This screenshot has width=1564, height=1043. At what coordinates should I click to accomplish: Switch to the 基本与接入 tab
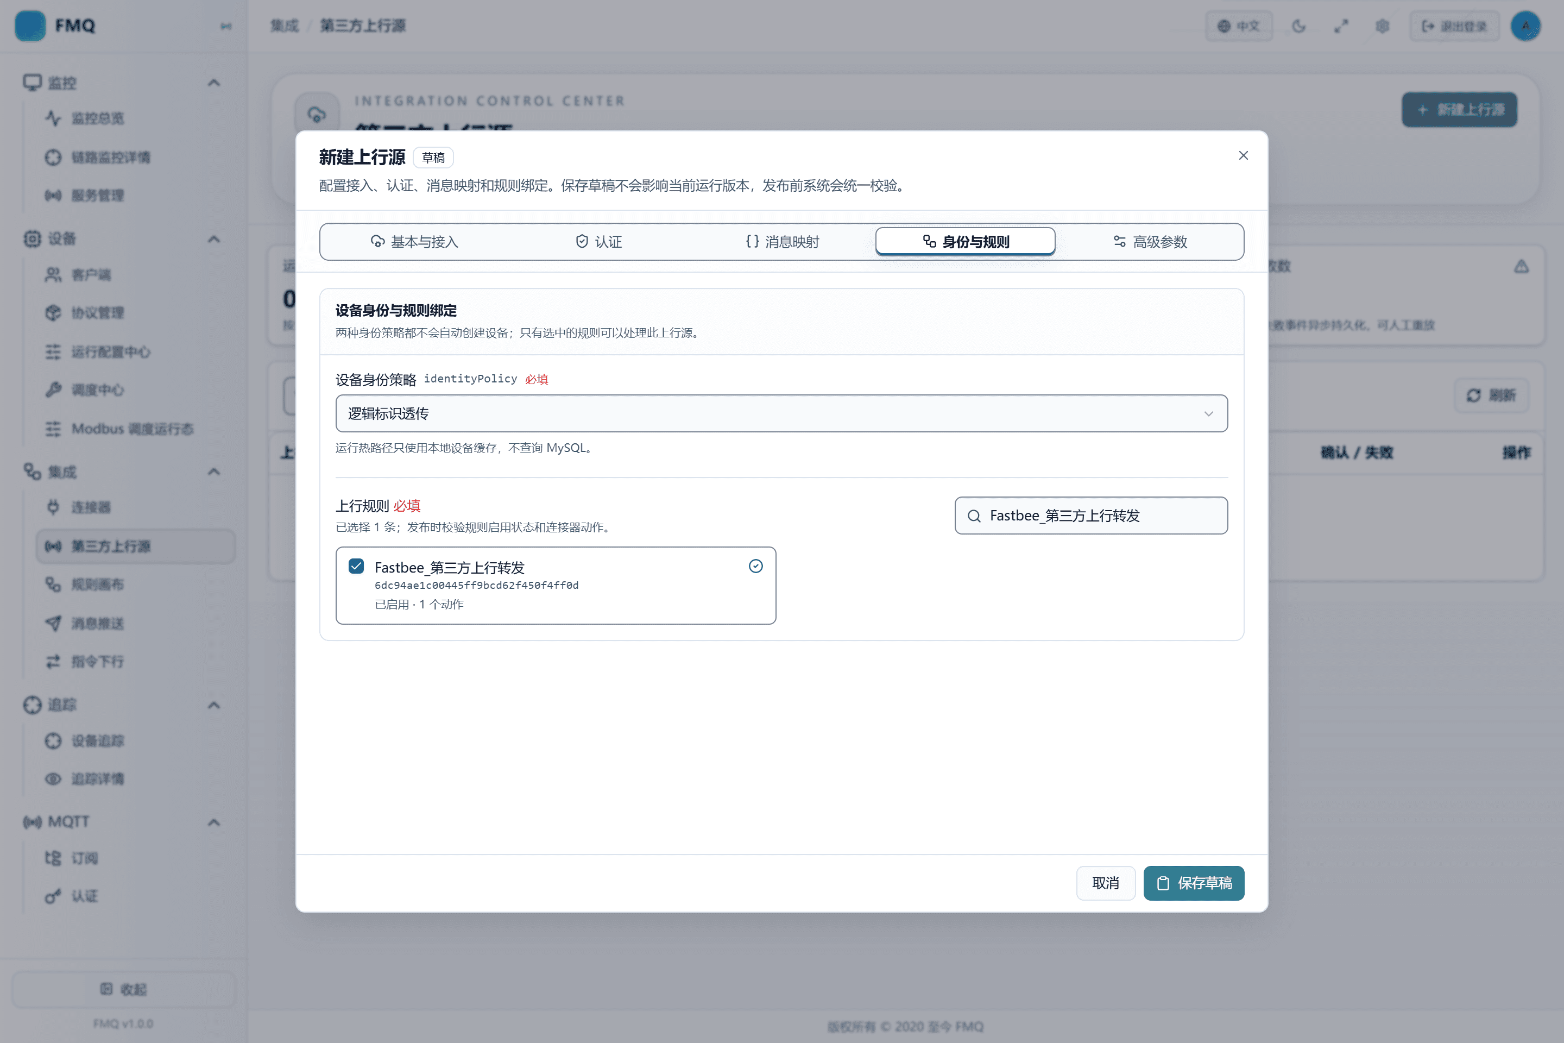tap(414, 241)
